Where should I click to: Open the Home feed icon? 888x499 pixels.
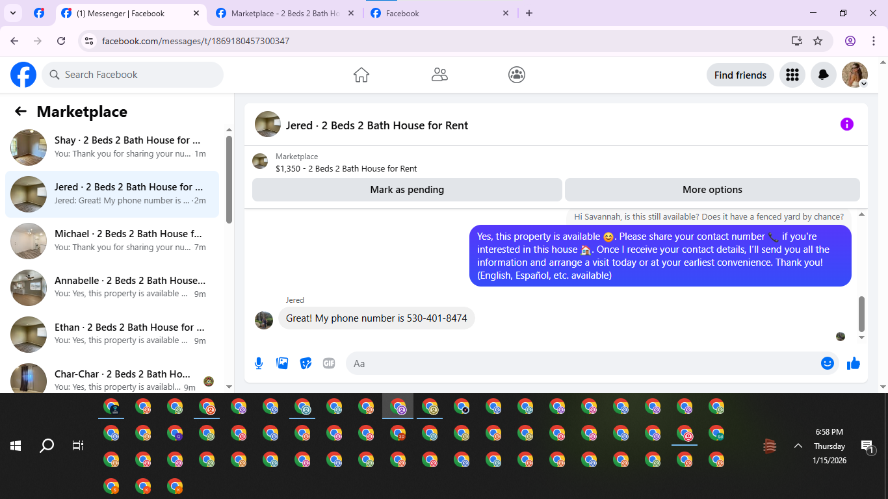point(361,75)
